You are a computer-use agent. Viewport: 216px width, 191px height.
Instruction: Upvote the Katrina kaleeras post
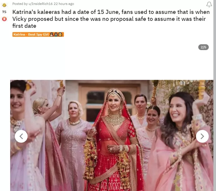(4, 5)
